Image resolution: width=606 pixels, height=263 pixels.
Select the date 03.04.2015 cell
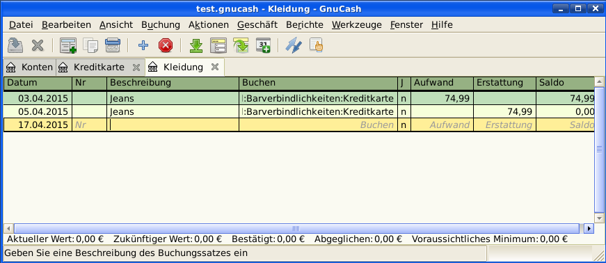38,98
